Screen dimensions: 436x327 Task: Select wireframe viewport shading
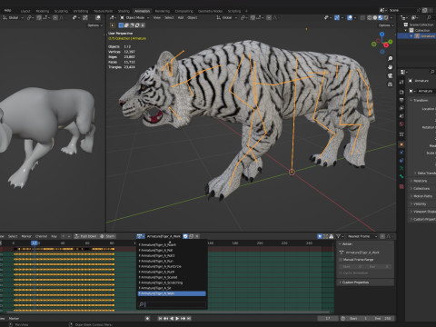pyautogui.click(x=370, y=18)
